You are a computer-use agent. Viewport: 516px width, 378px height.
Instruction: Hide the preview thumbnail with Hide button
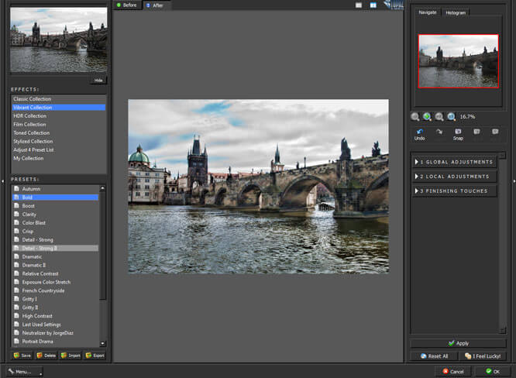pyautogui.click(x=98, y=80)
